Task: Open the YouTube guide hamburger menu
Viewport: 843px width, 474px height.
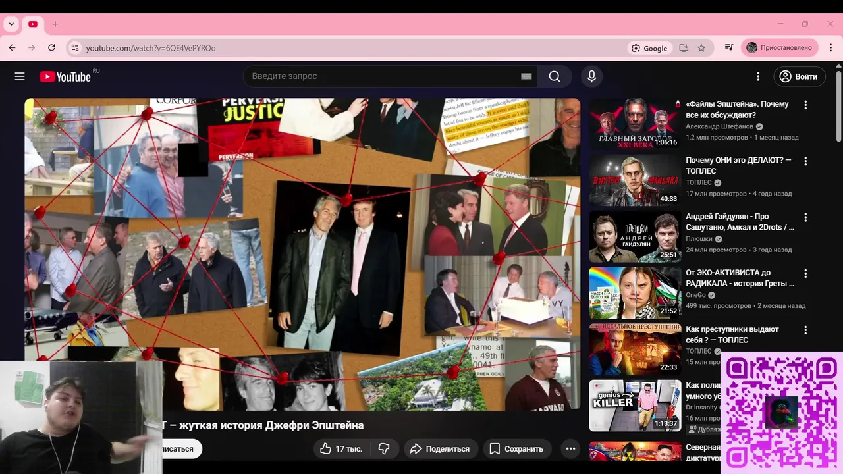Action: point(20,76)
